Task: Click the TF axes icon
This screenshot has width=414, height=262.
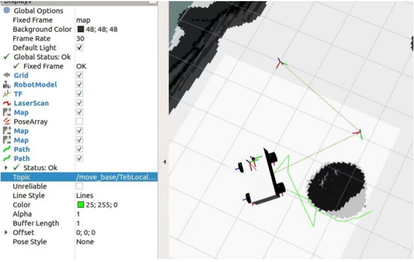Action: coord(7,94)
